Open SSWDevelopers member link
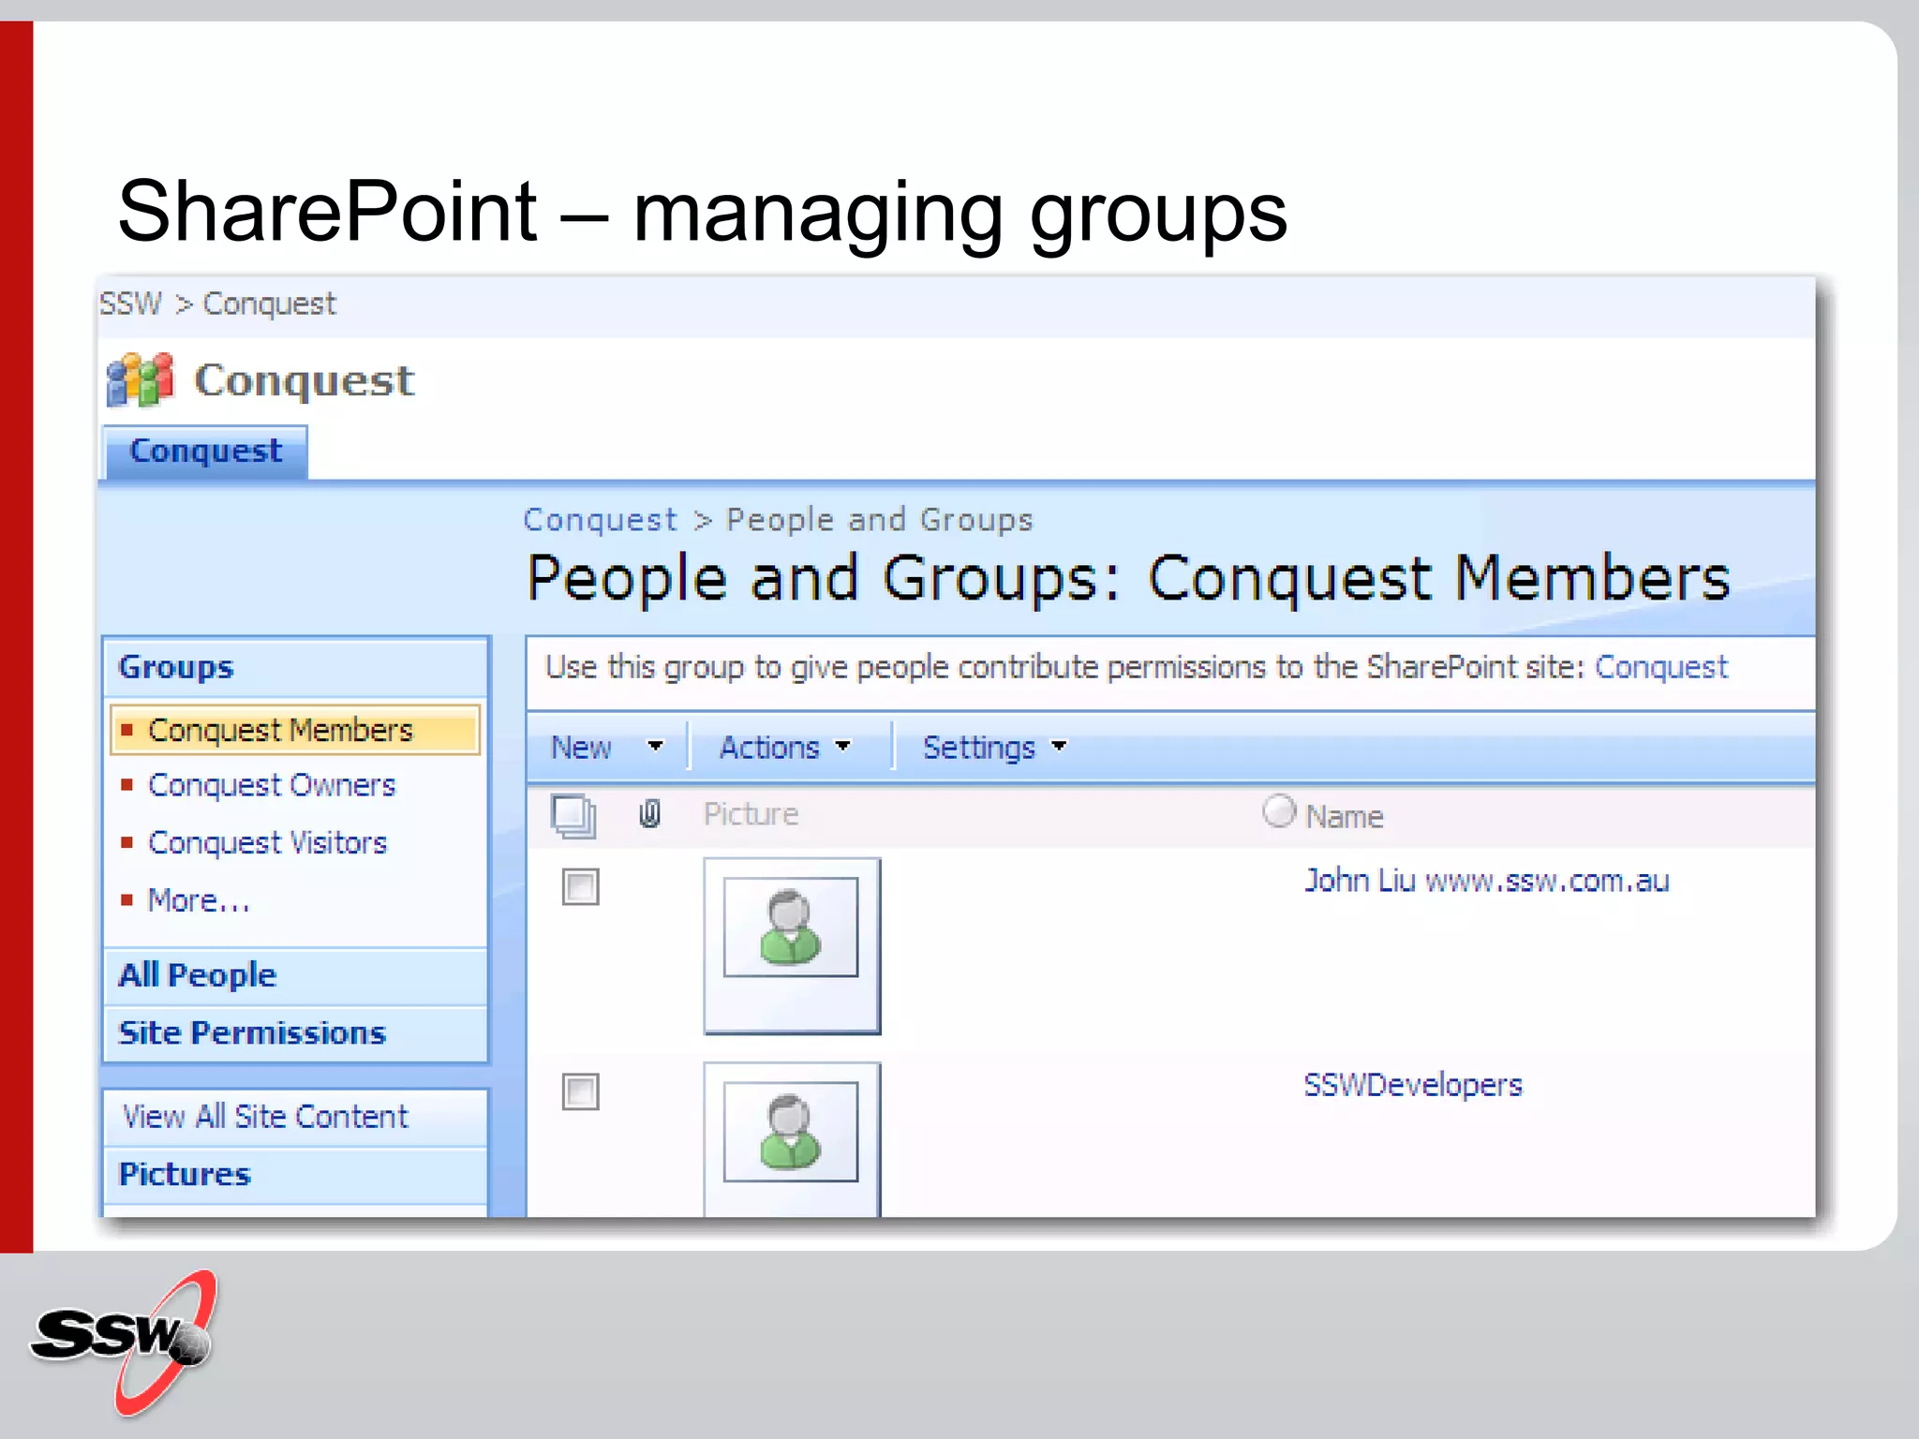This screenshot has width=1919, height=1439. (x=1413, y=1085)
